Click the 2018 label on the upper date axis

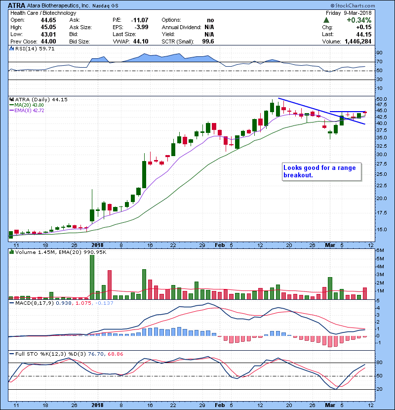coord(97,245)
